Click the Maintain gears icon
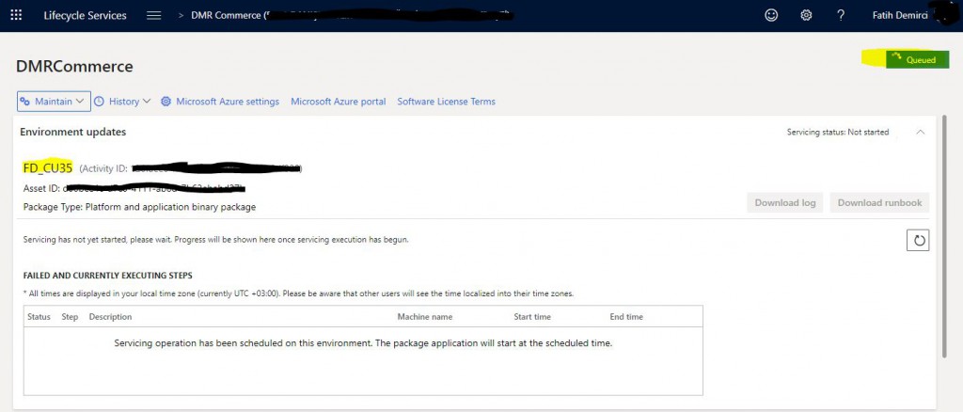Viewport: 963px width, 412px height. [x=25, y=102]
